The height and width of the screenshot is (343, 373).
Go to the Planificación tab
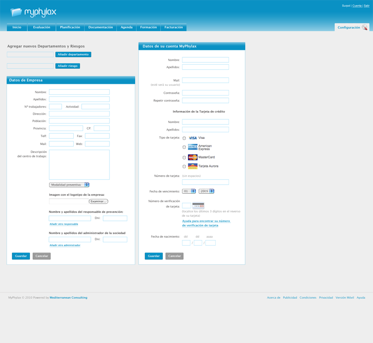point(70,27)
